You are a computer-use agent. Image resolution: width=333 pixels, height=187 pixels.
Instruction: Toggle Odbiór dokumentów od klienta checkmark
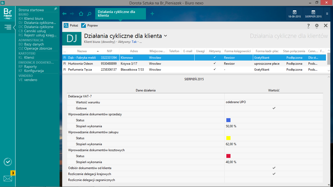click(274, 168)
